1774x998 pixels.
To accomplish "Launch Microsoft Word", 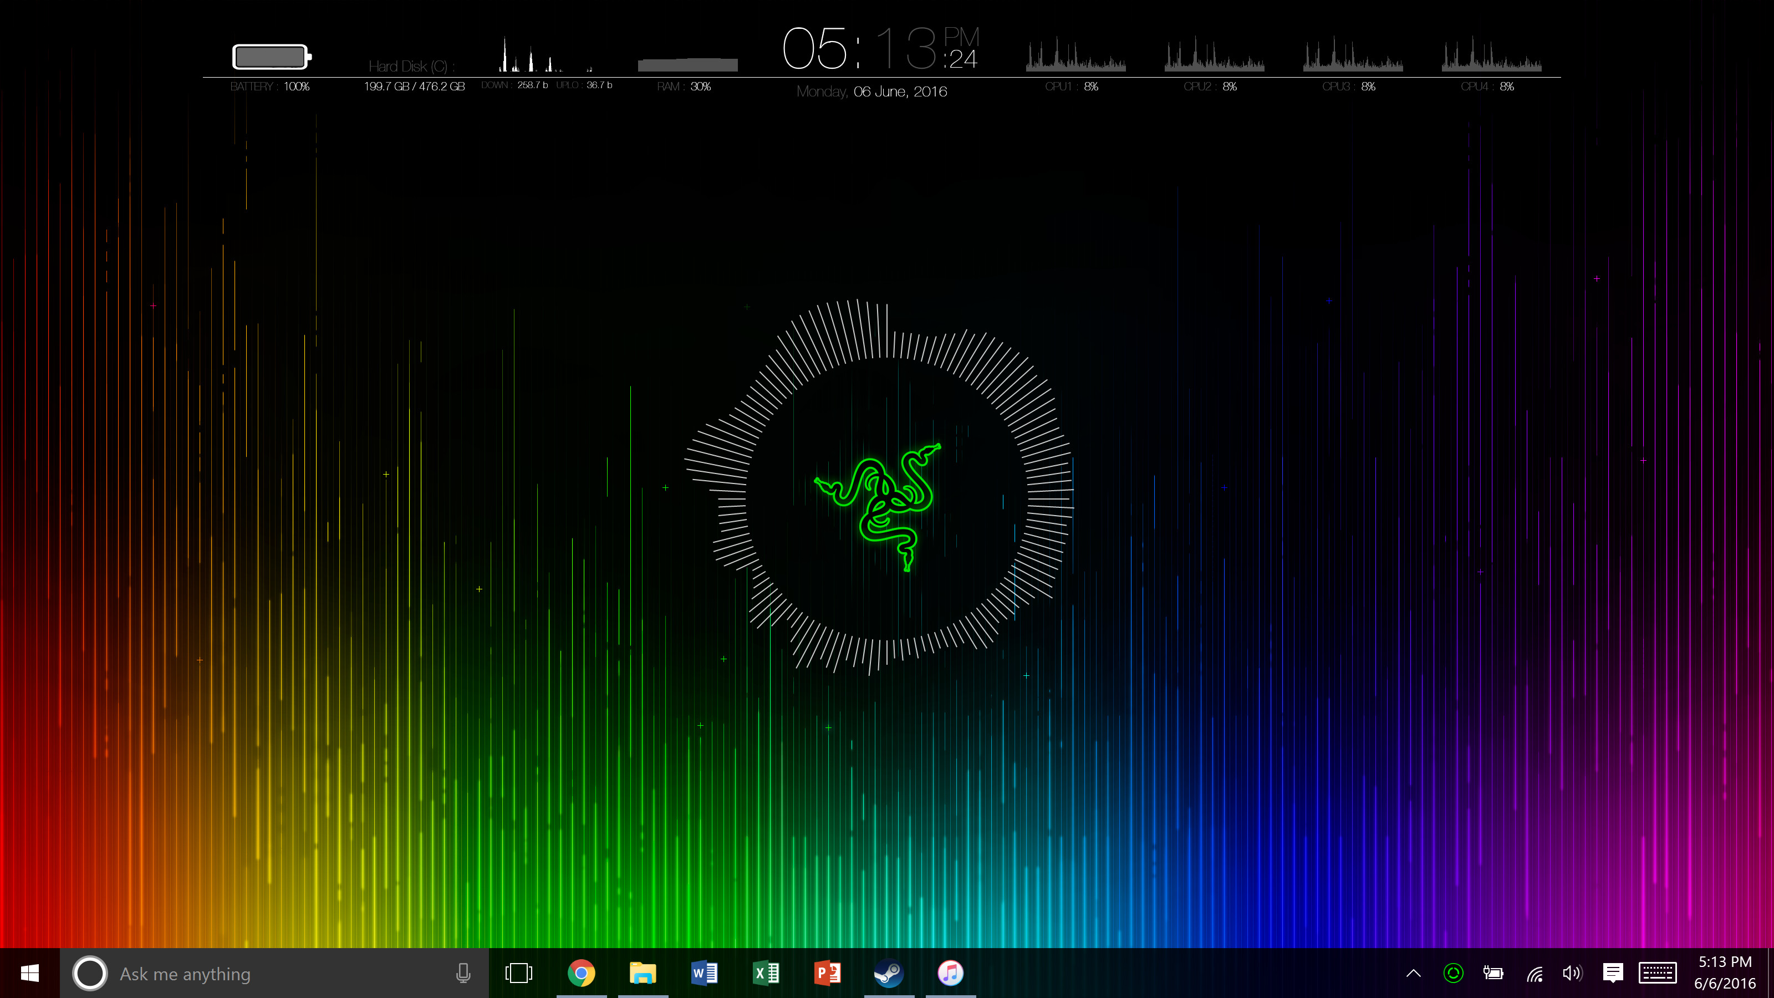I will pyautogui.click(x=704, y=973).
